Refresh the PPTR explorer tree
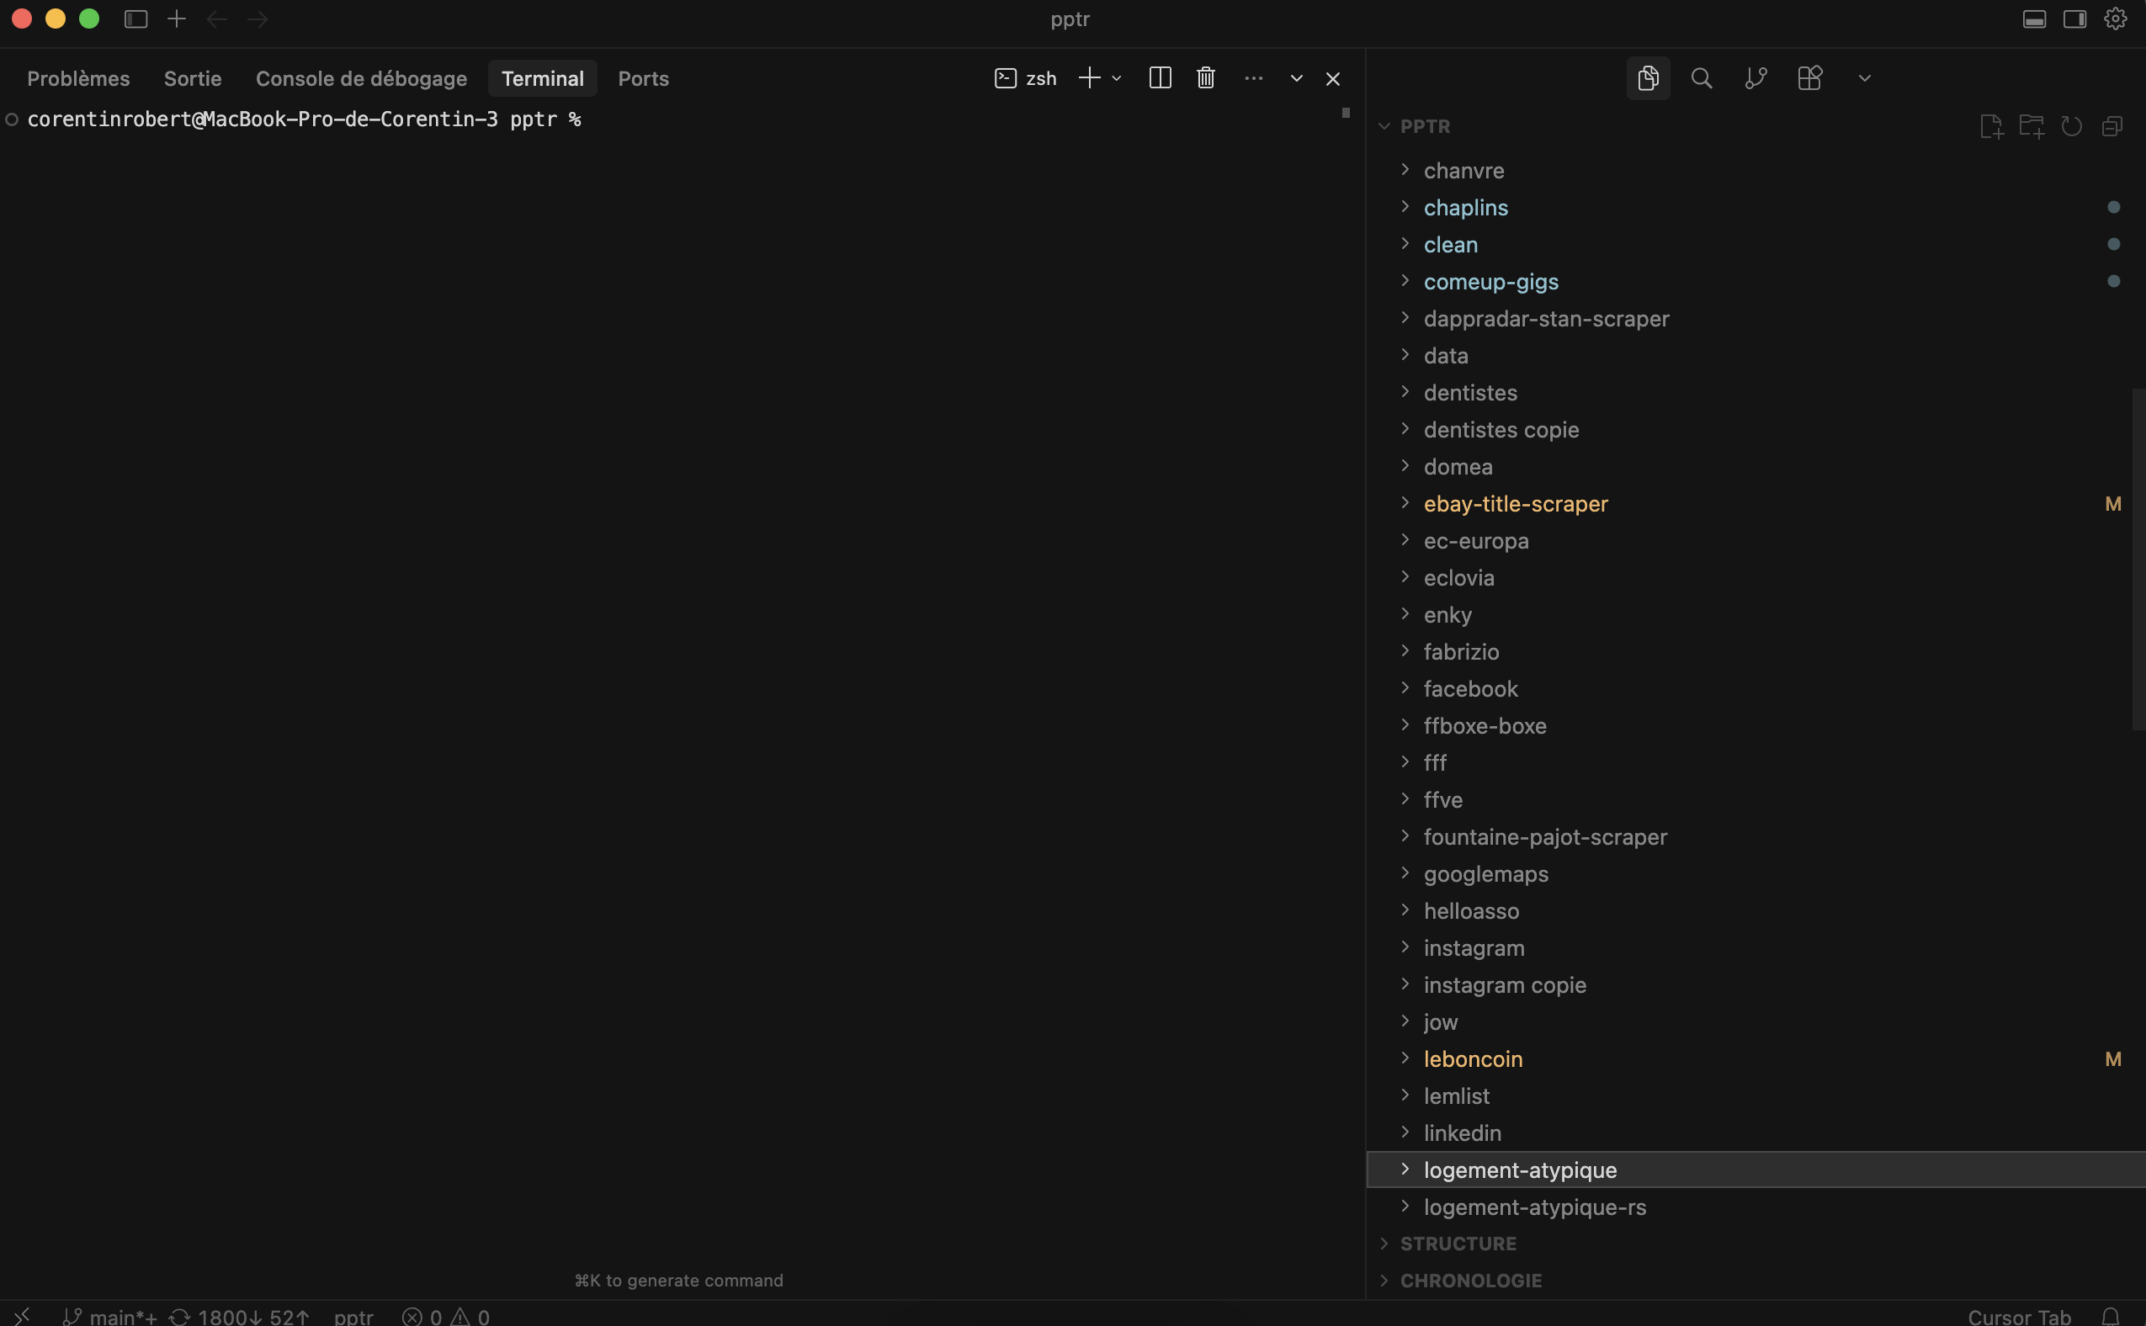Viewport: 2146px width, 1326px height. [x=2071, y=126]
